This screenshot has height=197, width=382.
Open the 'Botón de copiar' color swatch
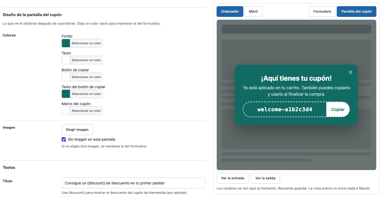tap(66, 77)
